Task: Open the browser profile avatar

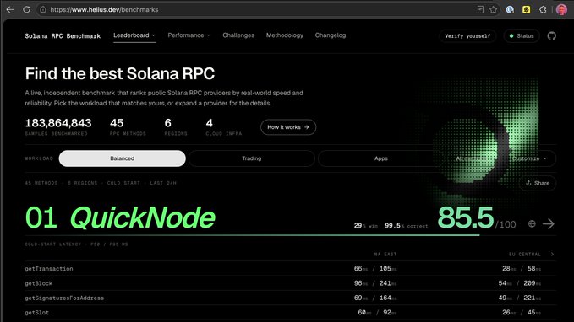Action: (561, 10)
